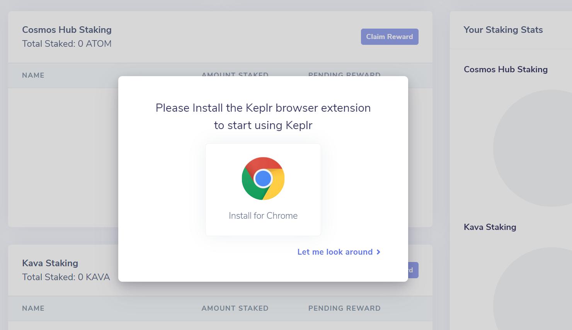572x330 pixels.
Task: Click the Chrome logo icon
Action: [x=263, y=179]
